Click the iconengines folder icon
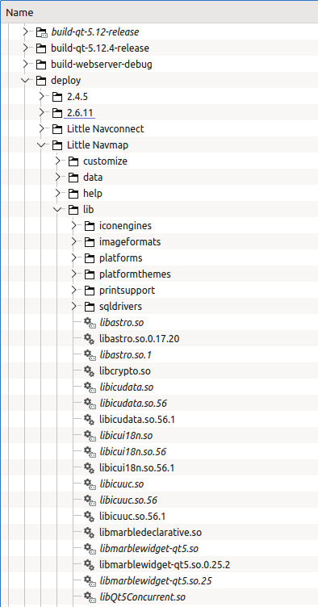 point(90,226)
